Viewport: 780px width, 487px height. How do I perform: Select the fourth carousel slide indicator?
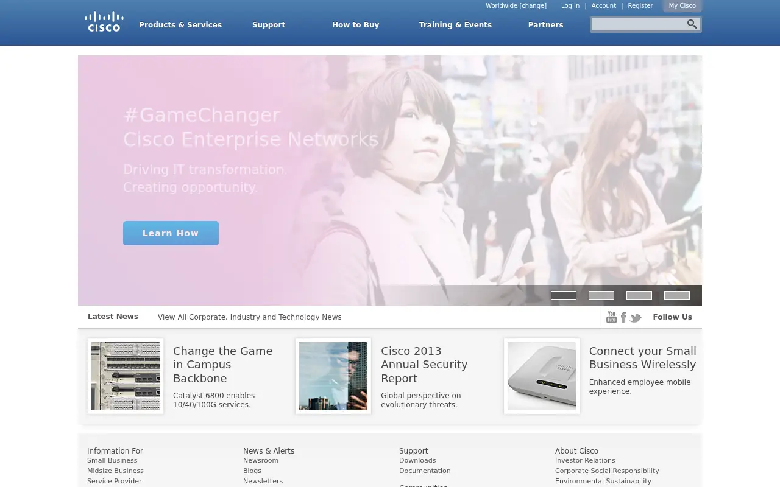(x=677, y=295)
